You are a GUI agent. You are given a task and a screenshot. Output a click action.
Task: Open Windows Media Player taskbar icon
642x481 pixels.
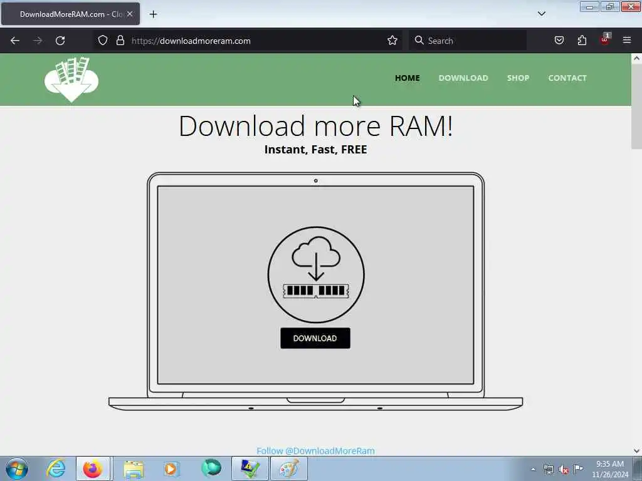pos(172,468)
